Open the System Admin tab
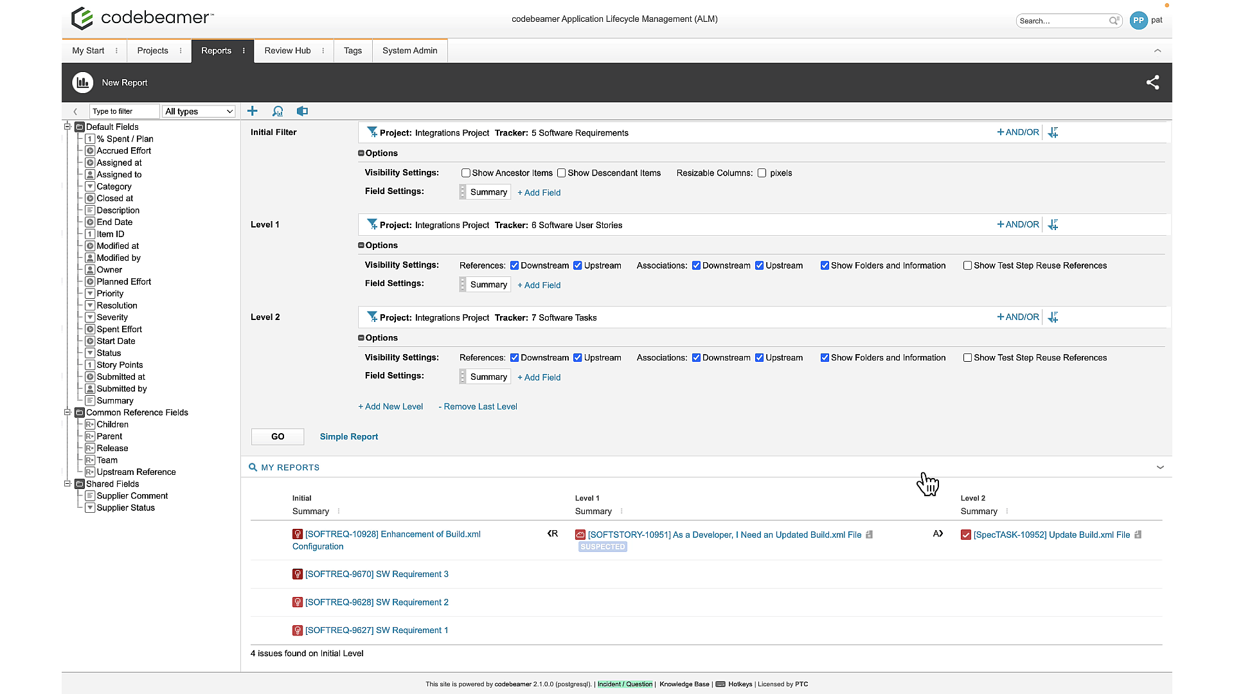 (409, 51)
